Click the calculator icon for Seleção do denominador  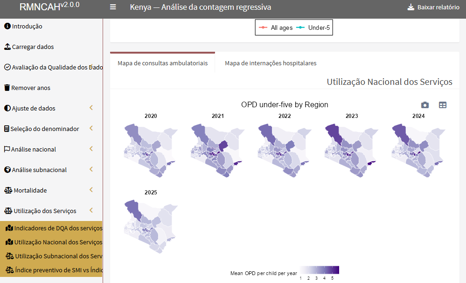[x=7, y=129]
